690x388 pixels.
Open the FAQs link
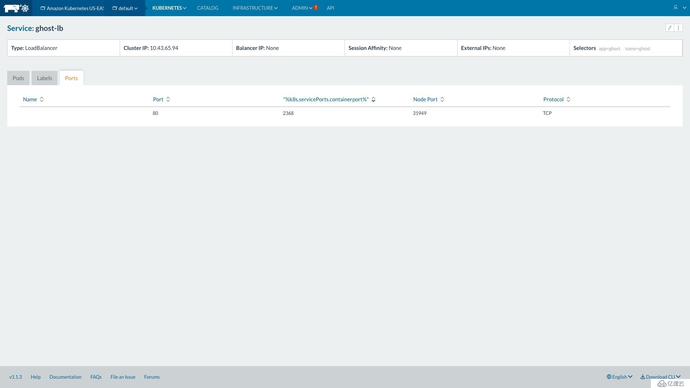pyautogui.click(x=96, y=377)
